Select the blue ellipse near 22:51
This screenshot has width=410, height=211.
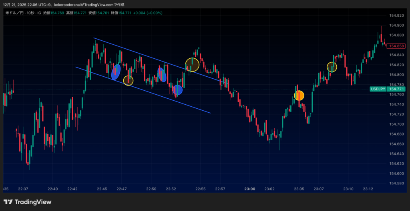tap(161, 74)
